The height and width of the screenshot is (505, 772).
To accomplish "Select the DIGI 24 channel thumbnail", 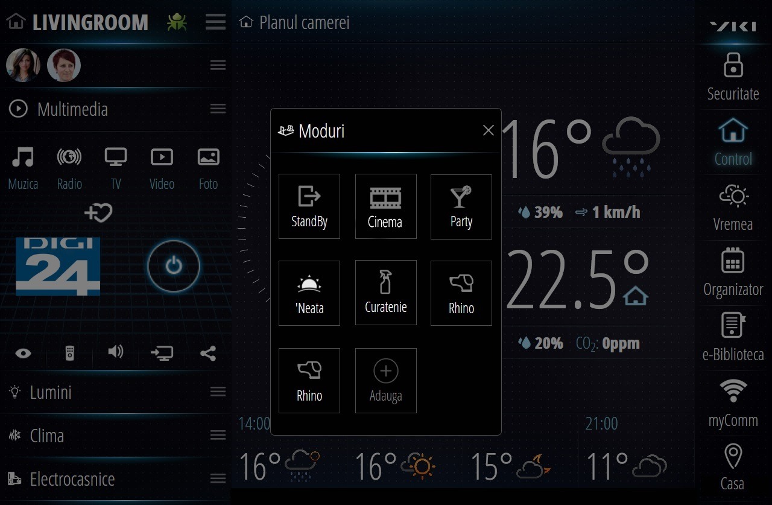I will [x=58, y=266].
